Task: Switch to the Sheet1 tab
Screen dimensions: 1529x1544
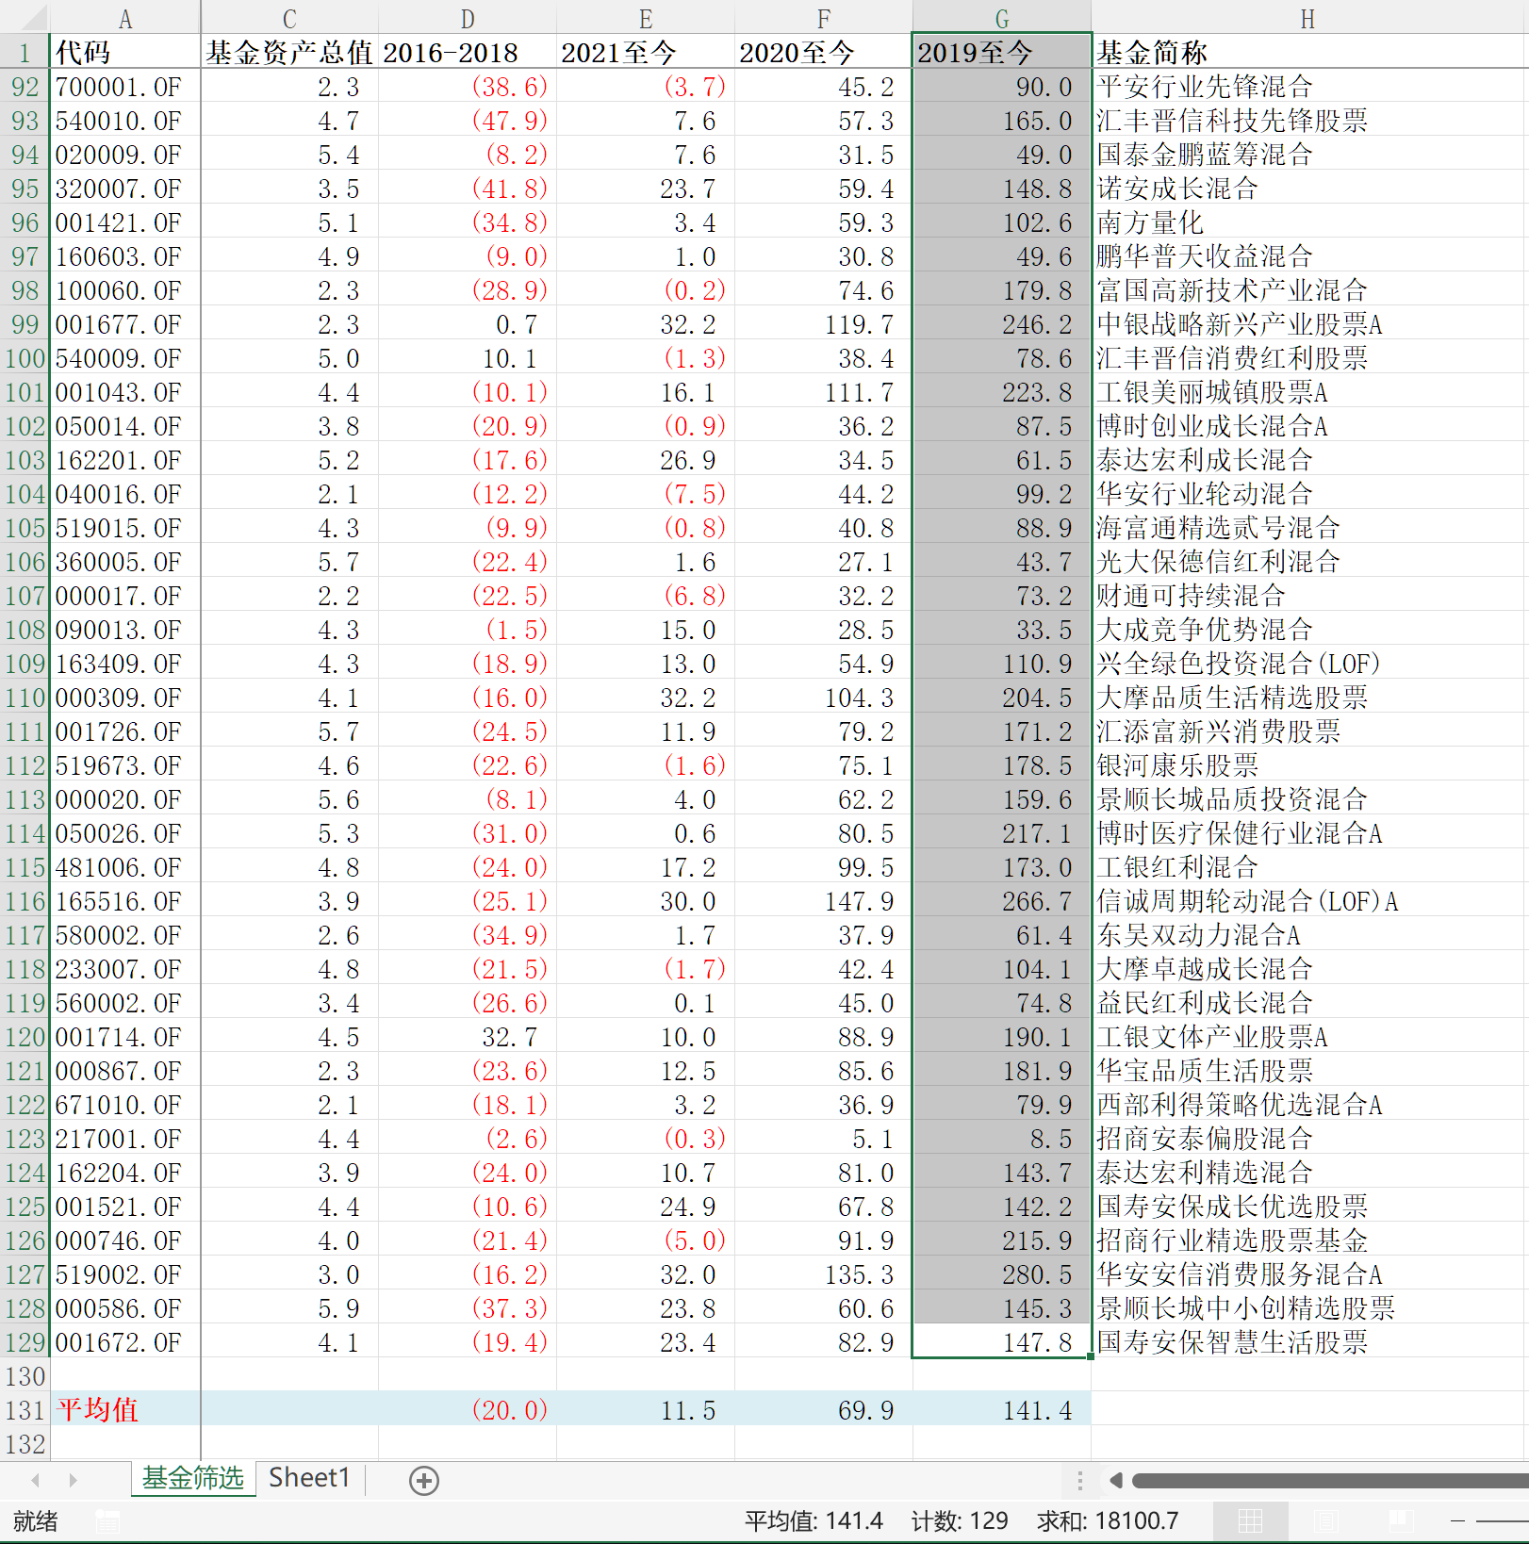Action: point(309,1478)
